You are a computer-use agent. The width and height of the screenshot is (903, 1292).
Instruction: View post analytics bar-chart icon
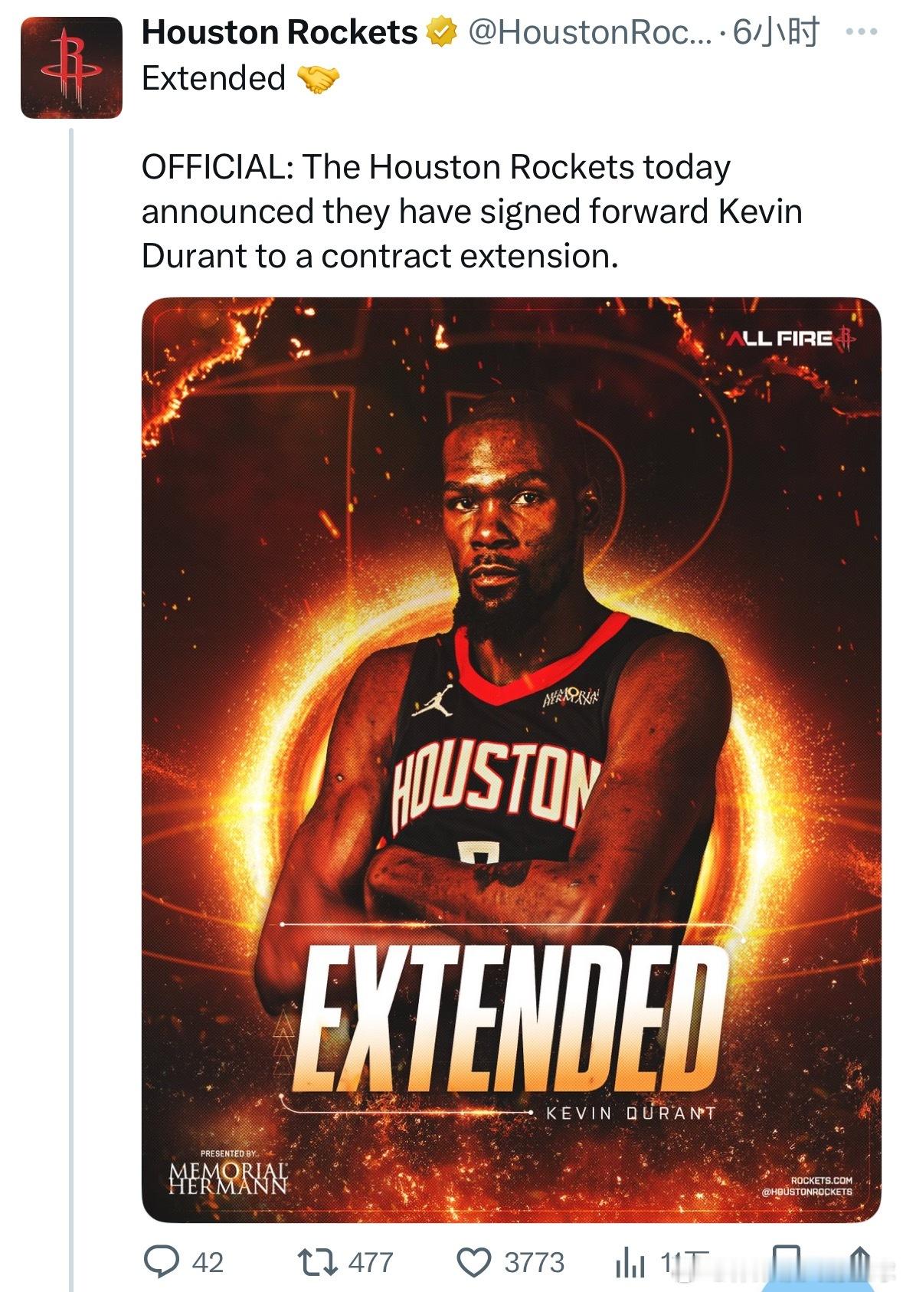point(630,1264)
